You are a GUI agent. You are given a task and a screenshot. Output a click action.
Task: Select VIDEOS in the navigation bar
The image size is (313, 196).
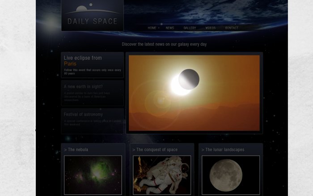point(210,28)
